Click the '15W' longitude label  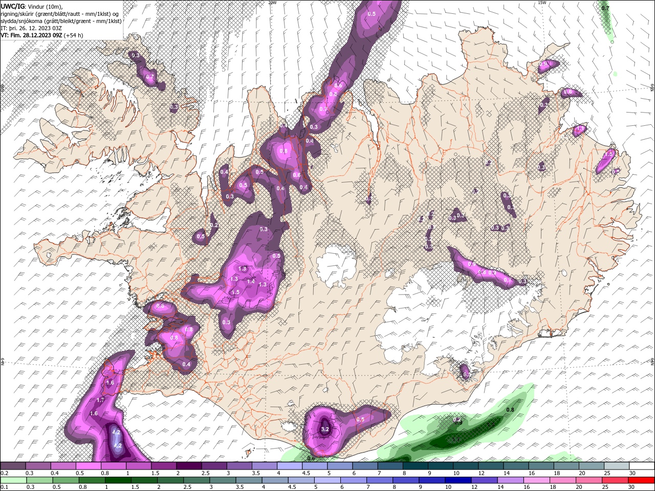(x=542, y=3)
